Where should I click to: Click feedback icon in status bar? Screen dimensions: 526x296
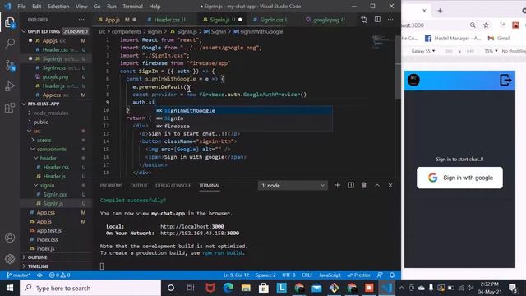coord(380,275)
